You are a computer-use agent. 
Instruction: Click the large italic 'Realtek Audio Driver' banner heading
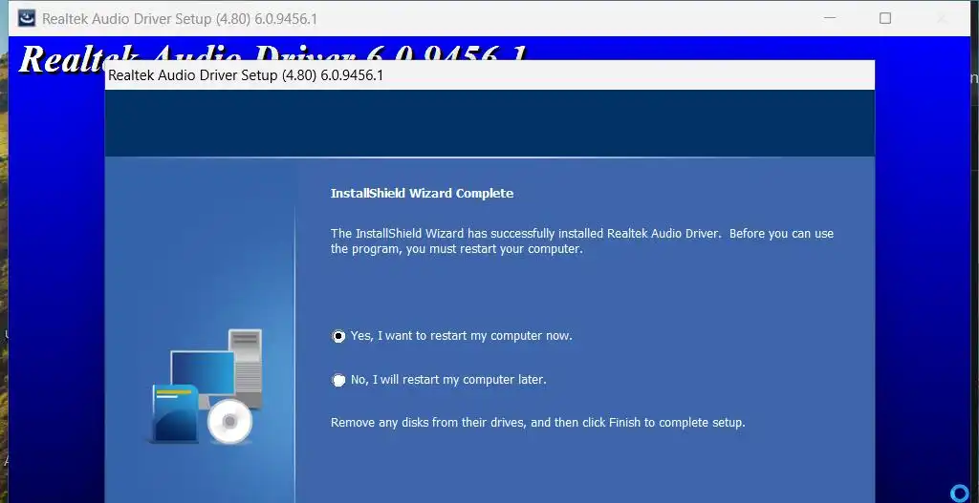click(x=273, y=58)
